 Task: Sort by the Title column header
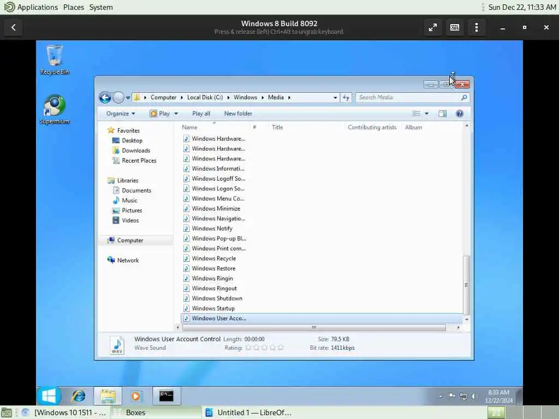click(x=277, y=127)
